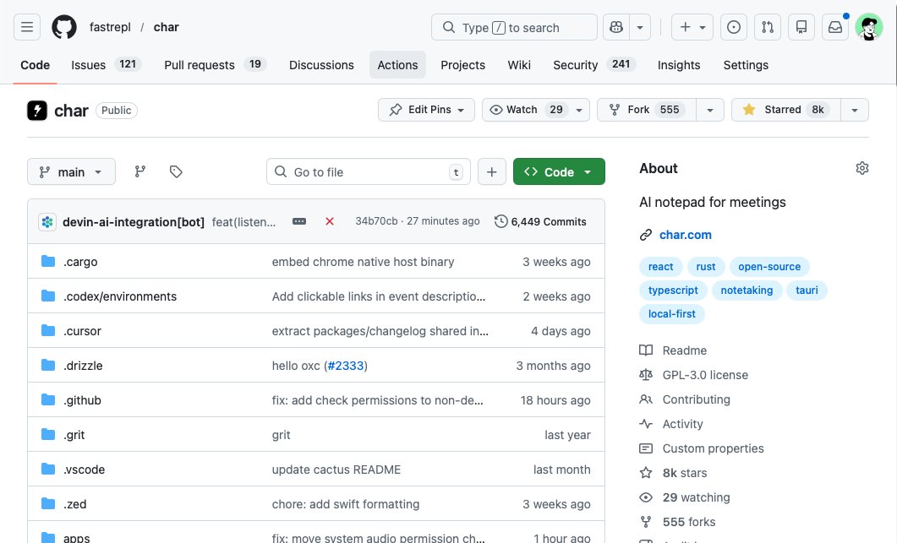Open devin-ai-integration[bot] author link
897x543 pixels.
click(x=134, y=222)
